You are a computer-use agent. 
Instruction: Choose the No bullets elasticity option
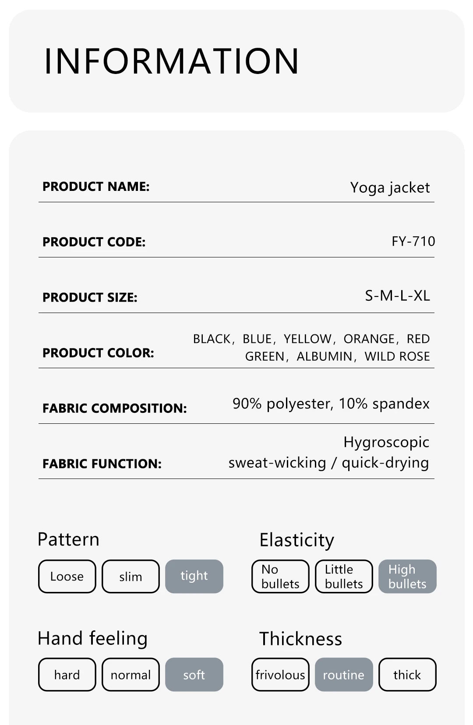[280, 576]
